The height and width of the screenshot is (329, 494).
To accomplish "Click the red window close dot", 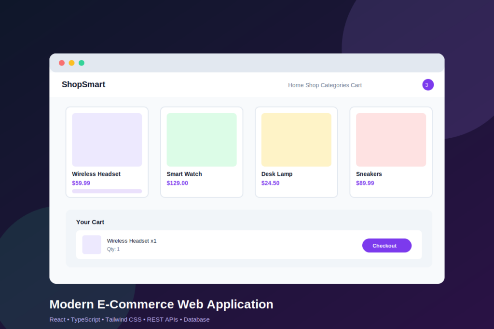I will coord(62,63).
